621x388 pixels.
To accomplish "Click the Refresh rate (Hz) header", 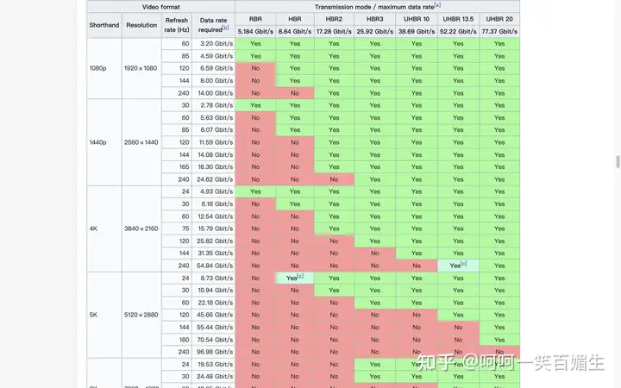I will [177, 25].
